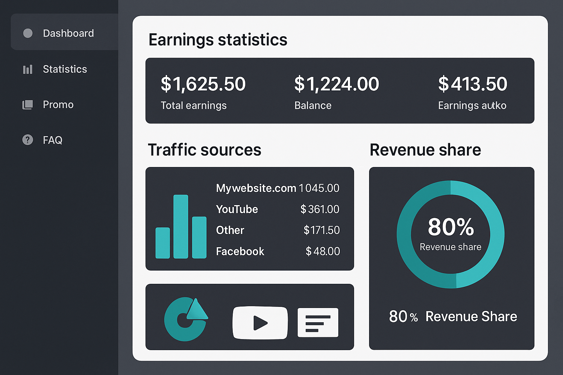Select the Mywebsite.com traffic source
This screenshot has height=375, width=563.
coord(277,188)
